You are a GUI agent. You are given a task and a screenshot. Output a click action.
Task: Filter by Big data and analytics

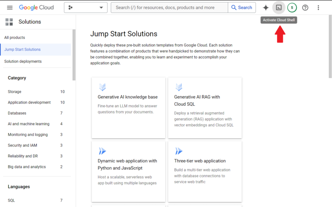click(x=36, y=167)
